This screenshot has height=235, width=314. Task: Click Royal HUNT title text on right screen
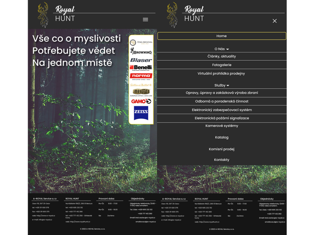pos(194,13)
